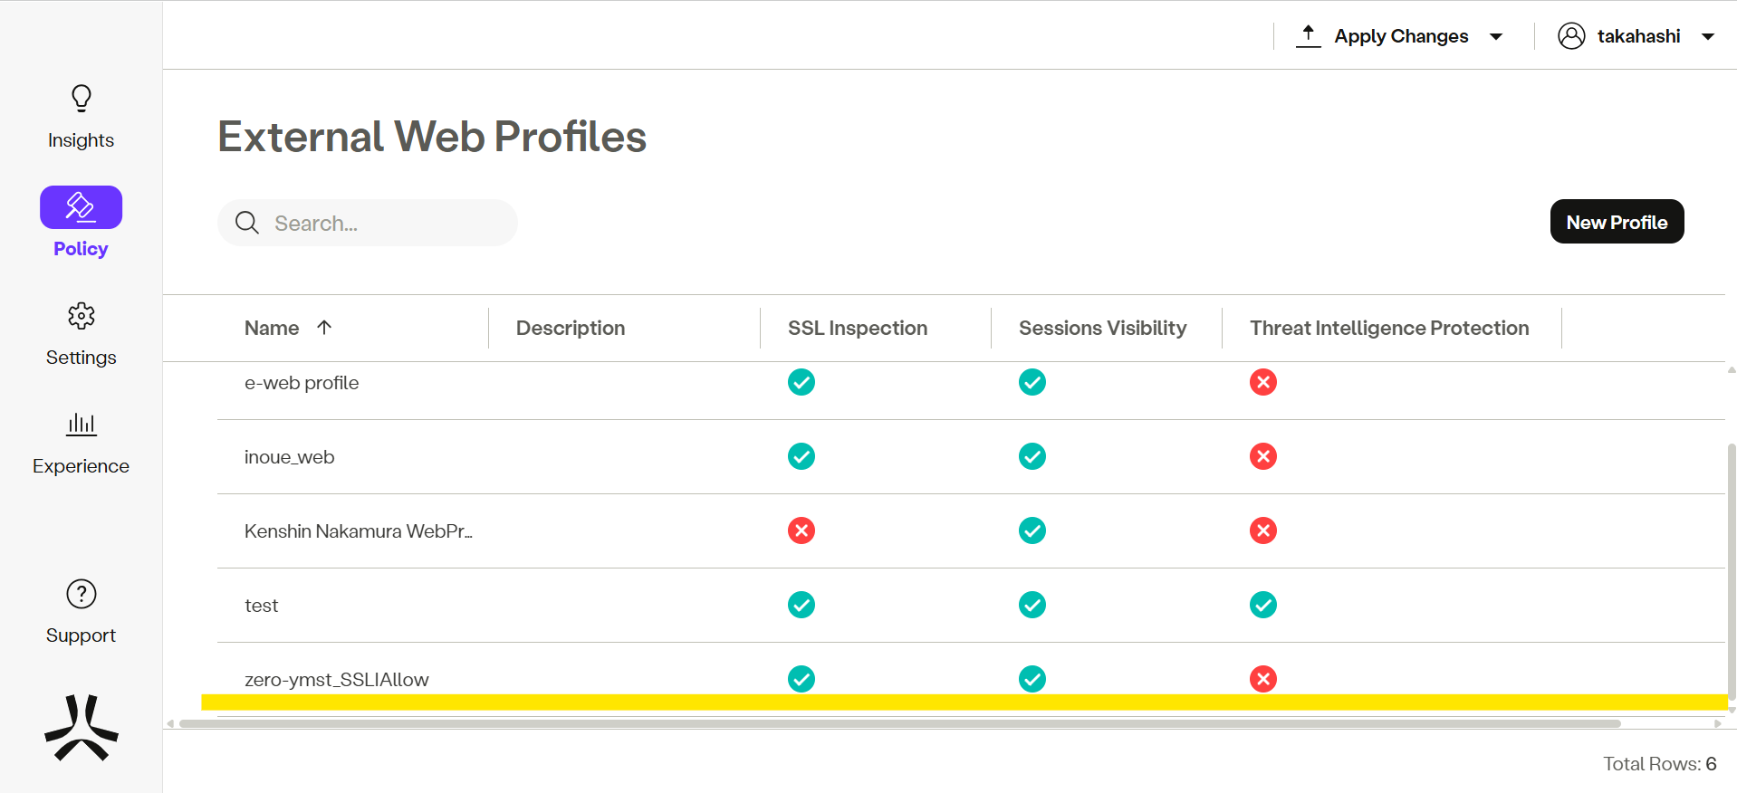Click SSL Inspection status for Kenshin Nakamura profile
This screenshot has height=793, width=1737.
pyautogui.click(x=801, y=530)
